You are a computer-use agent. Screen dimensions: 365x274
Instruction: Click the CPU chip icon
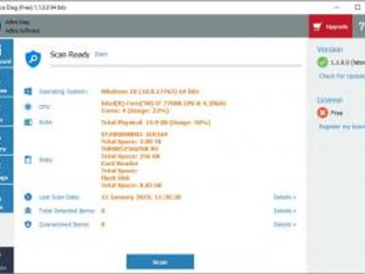28,107
